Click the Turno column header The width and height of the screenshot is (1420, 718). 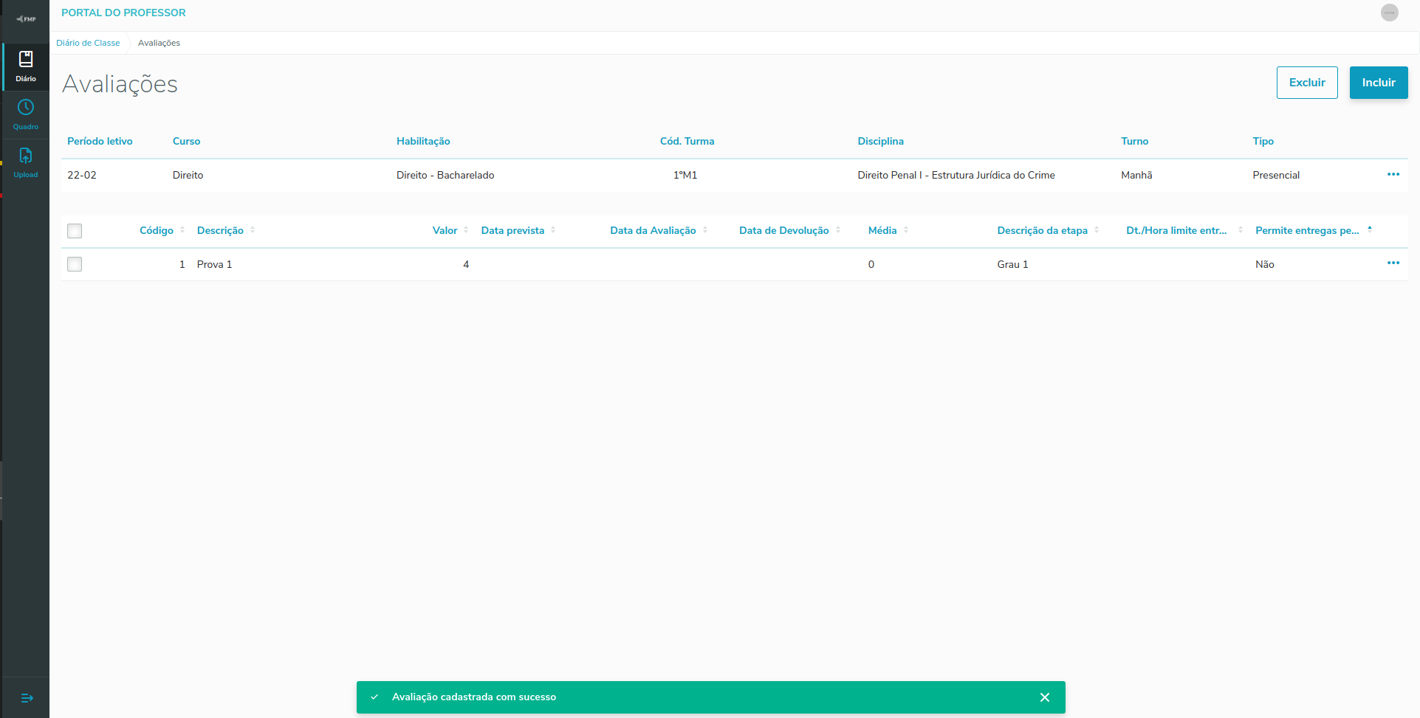tap(1134, 141)
